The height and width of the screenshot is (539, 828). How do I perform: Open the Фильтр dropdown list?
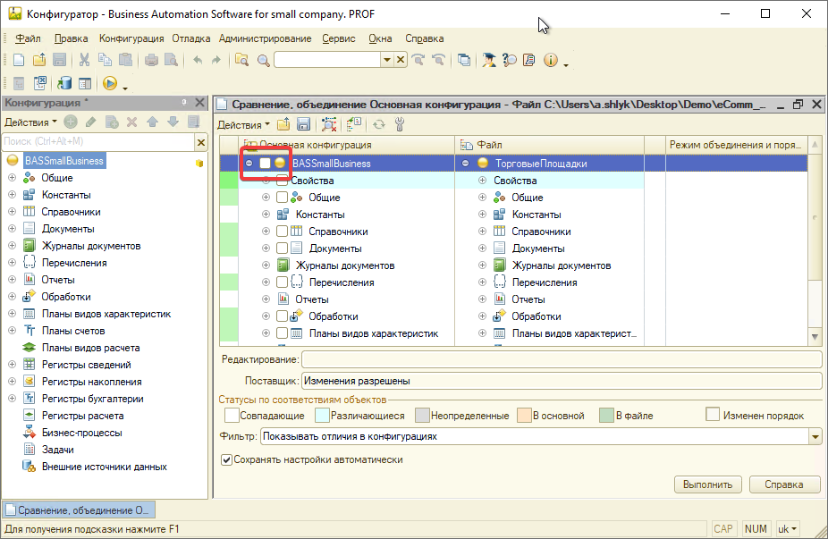[814, 437]
